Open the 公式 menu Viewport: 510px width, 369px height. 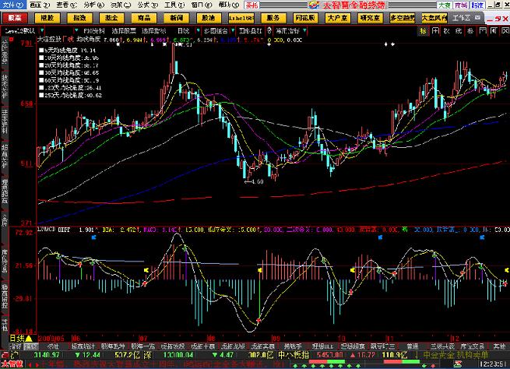(x=142, y=5)
